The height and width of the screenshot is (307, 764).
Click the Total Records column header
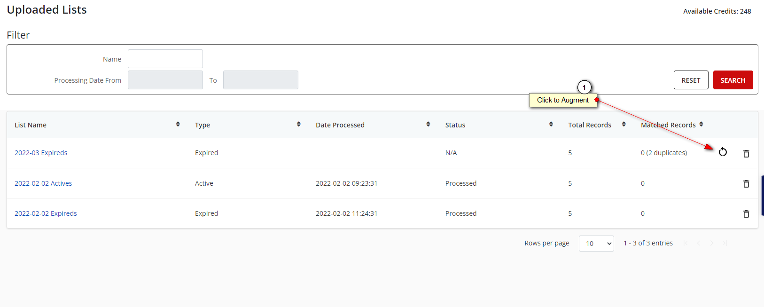(590, 125)
